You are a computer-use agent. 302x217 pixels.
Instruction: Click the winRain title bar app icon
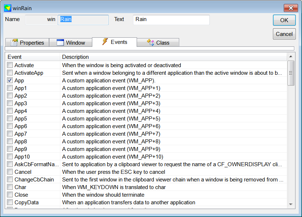click(x=8, y=8)
